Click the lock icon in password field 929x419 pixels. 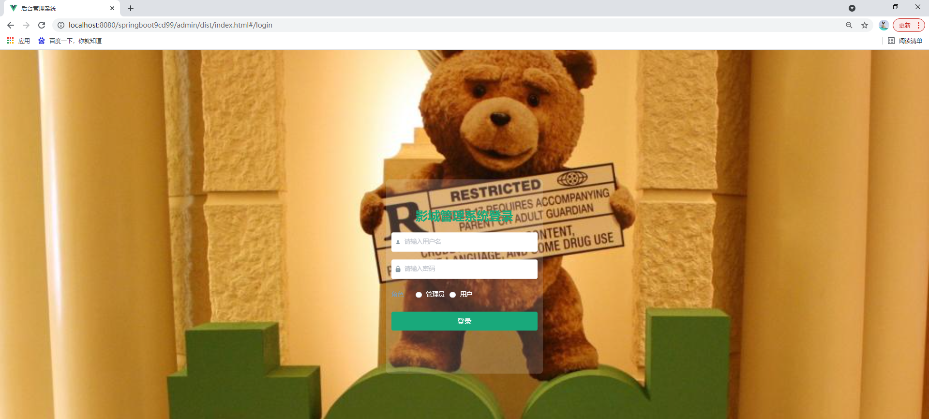(x=398, y=269)
